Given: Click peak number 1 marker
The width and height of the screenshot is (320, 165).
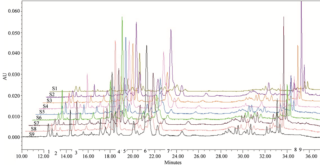Looking at the screenshot, I should click(49, 151).
